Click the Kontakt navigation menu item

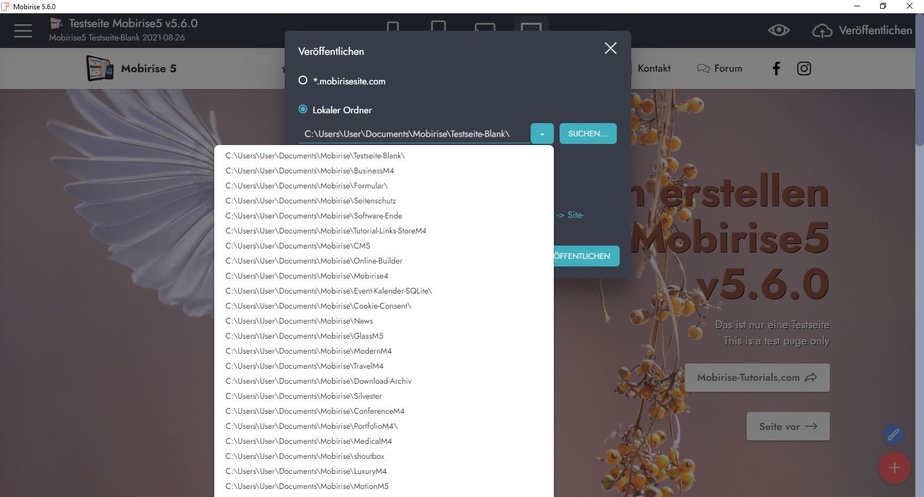pos(654,68)
